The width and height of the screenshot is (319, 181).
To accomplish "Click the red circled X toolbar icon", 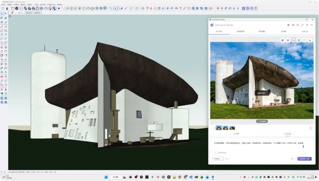I will click(x=21, y=8).
